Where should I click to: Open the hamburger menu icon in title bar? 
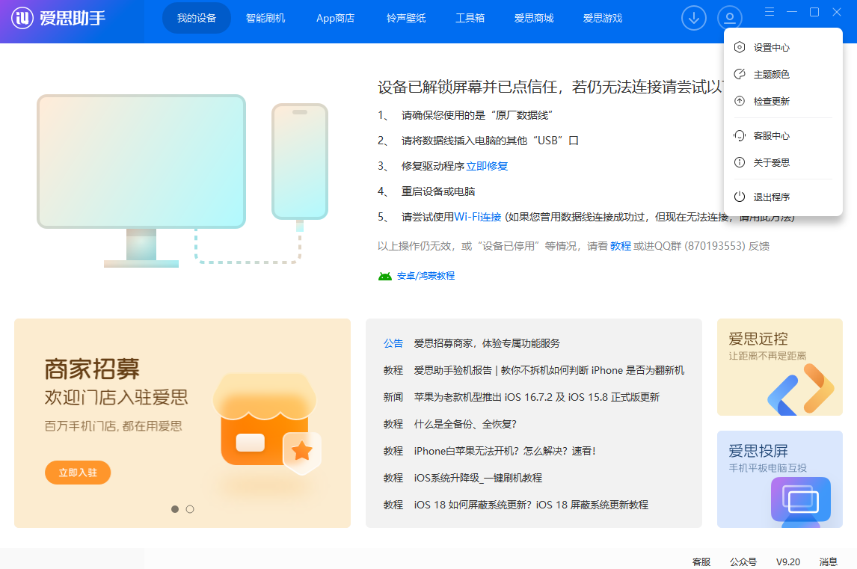[x=770, y=12]
